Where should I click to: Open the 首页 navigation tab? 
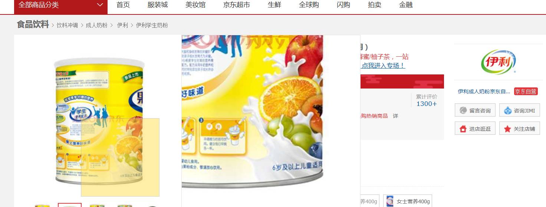(x=123, y=5)
